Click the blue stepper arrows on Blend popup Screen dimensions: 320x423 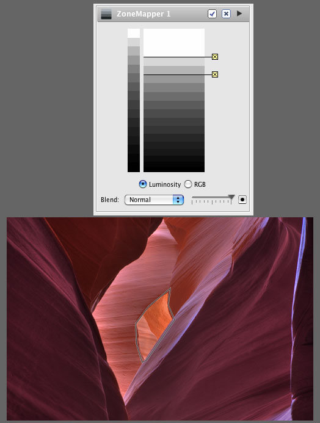click(x=178, y=200)
